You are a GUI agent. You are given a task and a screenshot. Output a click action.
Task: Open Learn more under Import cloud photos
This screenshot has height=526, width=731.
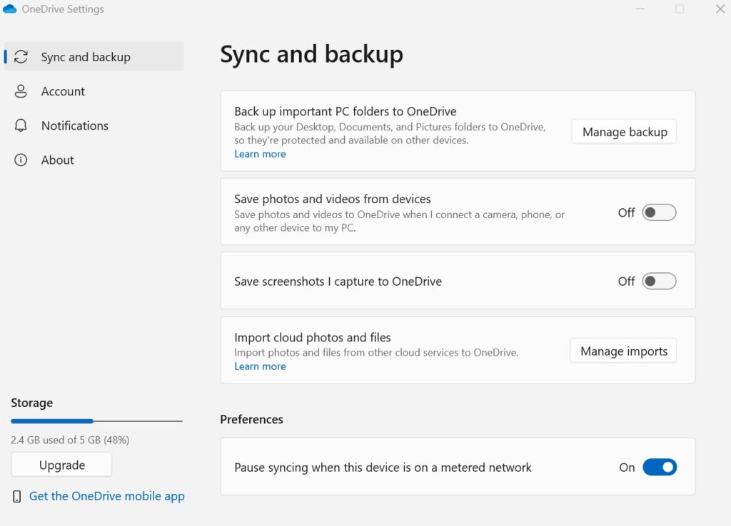pyautogui.click(x=260, y=366)
